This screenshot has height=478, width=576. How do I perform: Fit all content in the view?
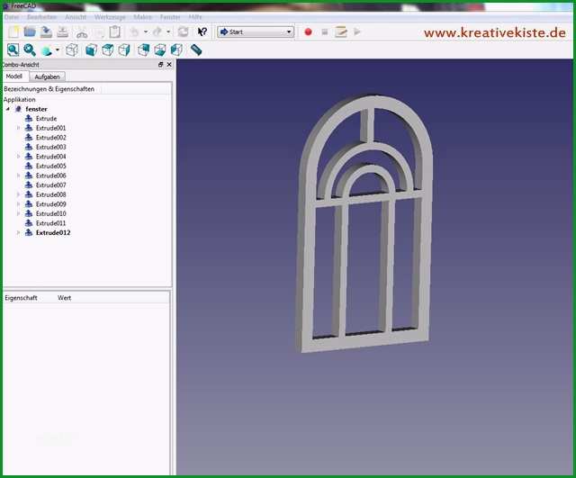(x=13, y=50)
